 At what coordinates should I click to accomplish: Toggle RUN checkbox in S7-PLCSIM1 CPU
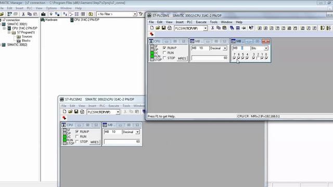[x=164, y=53]
